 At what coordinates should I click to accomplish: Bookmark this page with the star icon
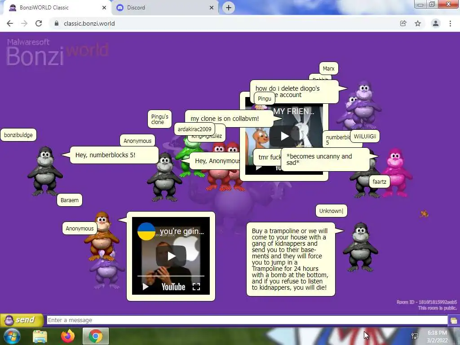pyautogui.click(x=418, y=23)
